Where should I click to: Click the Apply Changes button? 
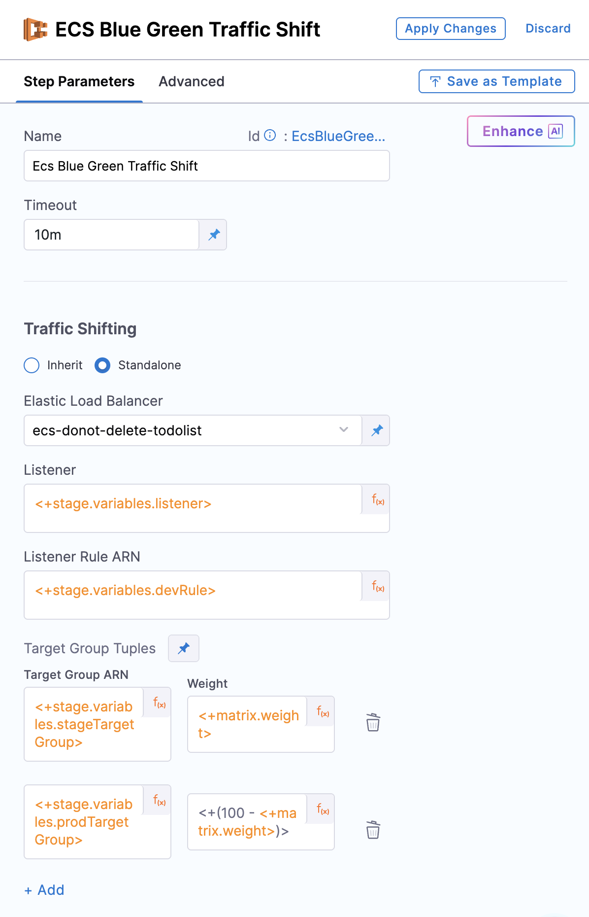pos(450,29)
